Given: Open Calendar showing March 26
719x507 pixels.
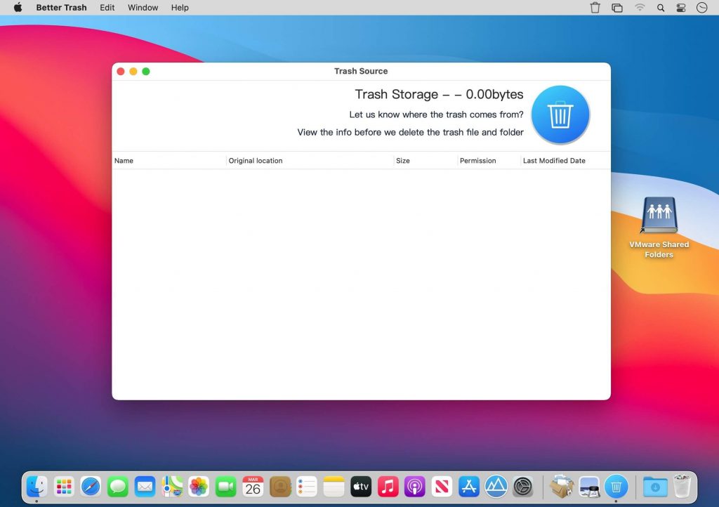Looking at the screenshot, I should 253,485.
